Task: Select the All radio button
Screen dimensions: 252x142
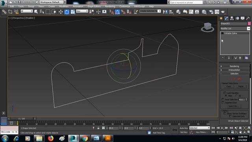Action: [237, 95]
